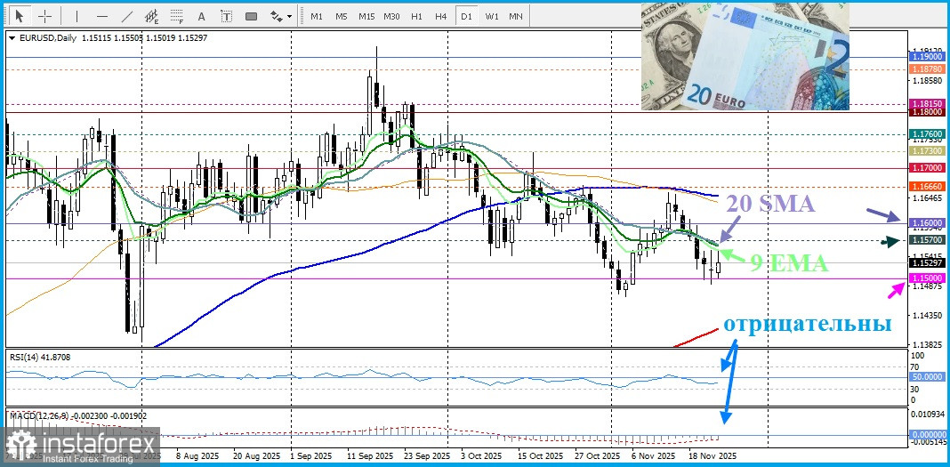Switch chart to M5 timeframe

tap(341, 16)
